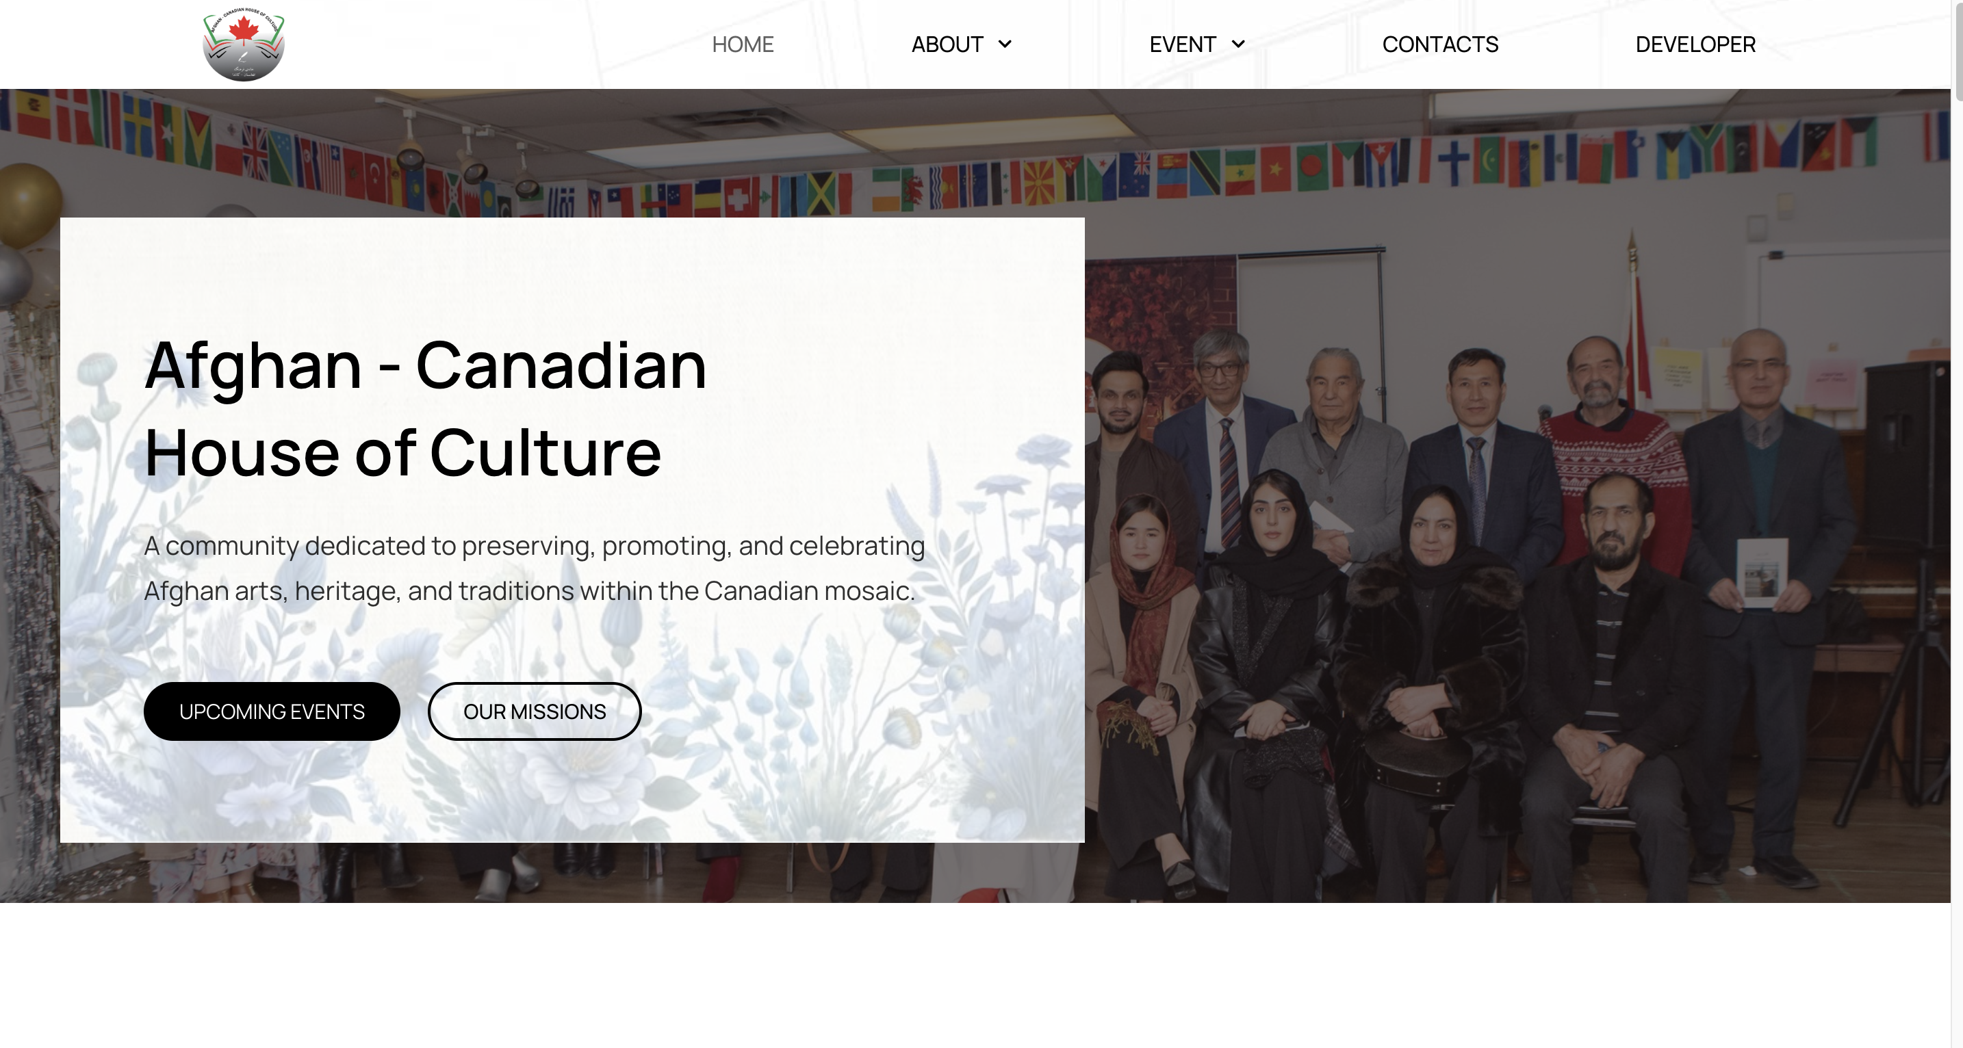
Task: Click the blank white area below hero
Action: click(975, 975)
